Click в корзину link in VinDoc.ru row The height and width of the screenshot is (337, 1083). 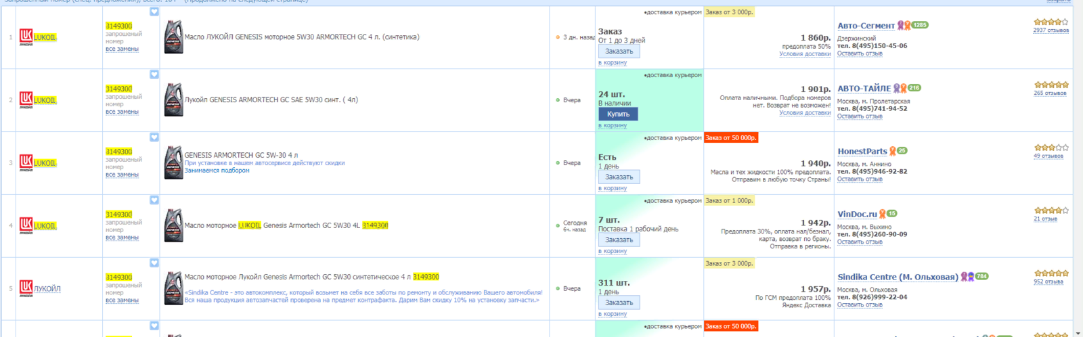point(613,252)
